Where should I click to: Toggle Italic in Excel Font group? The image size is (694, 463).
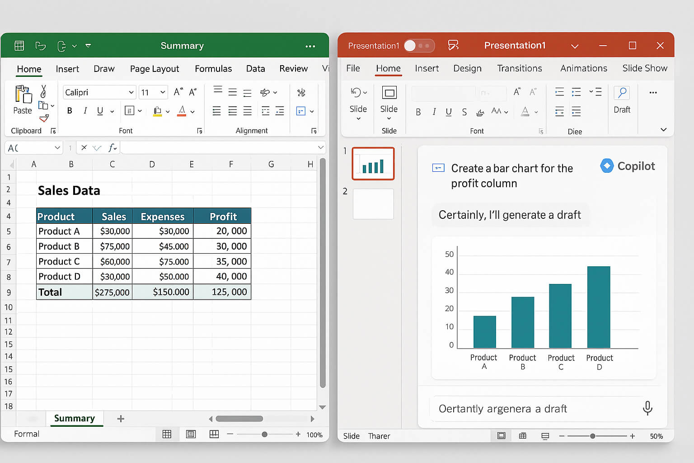pyautogui.click(x=85, y=111)
